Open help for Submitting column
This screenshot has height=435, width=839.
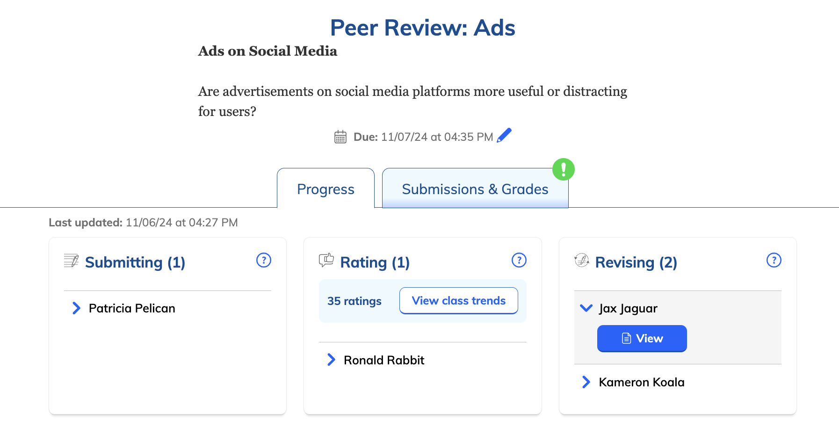[x=264, y=260]
